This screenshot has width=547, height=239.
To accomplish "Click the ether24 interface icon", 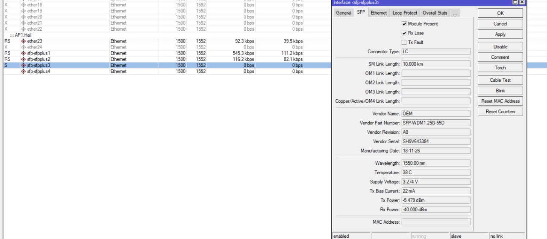I will point(23,47).
